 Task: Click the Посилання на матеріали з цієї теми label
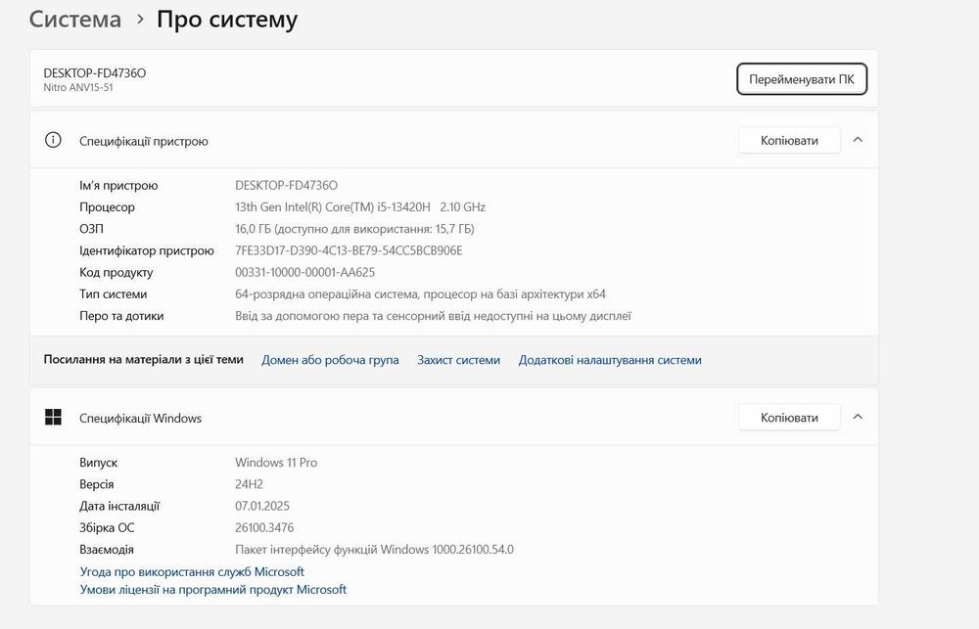(x=144, y=359)
